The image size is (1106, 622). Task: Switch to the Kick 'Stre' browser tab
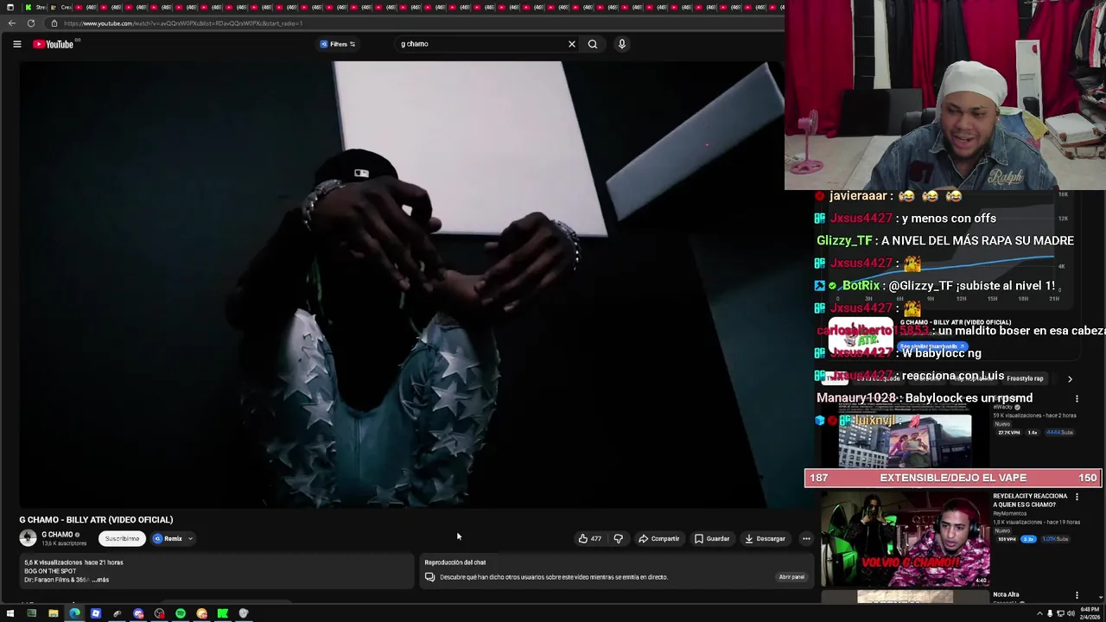pyautogui.click(x=36, y=7)
